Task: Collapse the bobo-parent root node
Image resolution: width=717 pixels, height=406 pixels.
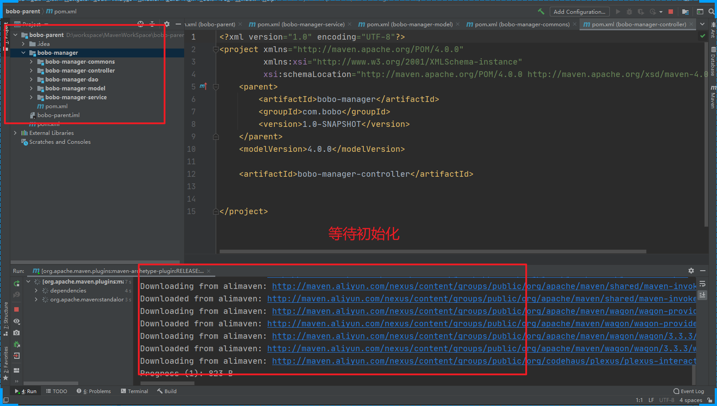Action: [16, 35]
